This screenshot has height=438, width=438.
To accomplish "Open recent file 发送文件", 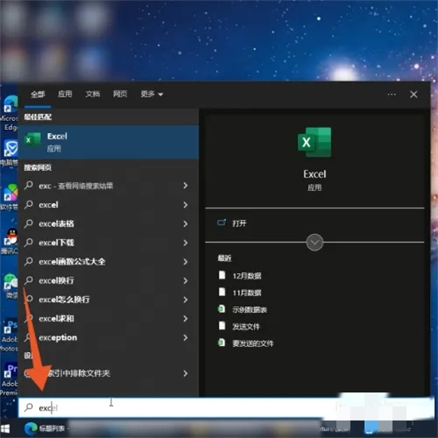I will (246, 327).
